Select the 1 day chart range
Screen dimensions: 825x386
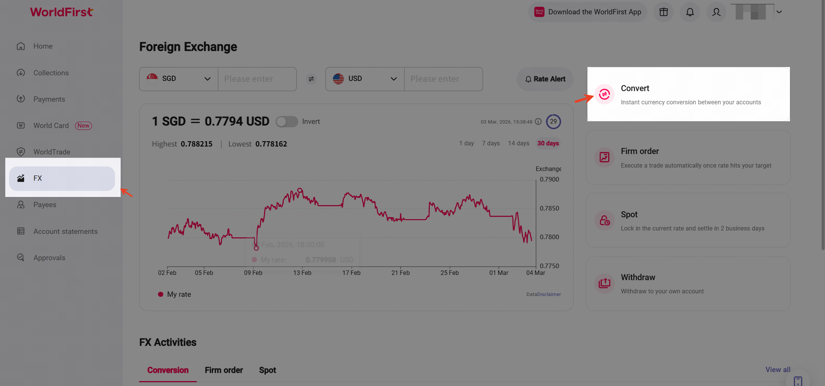pos(466,143)
